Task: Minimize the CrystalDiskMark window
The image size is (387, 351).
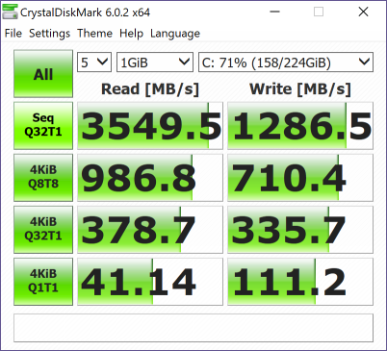Action: tap(274, 13)
